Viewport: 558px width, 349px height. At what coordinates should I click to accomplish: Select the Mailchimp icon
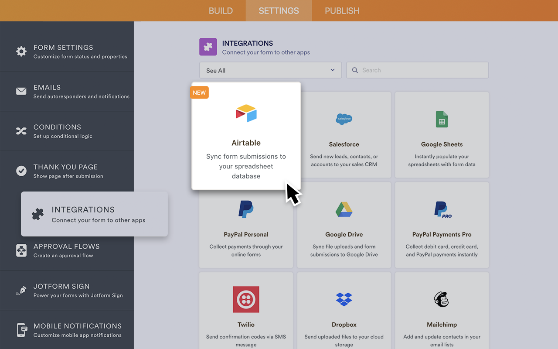tap(442, 299)
